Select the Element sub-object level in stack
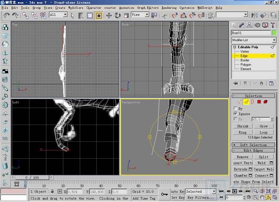The height and width of the screenshot is (202, 279). [x=246, y=69]
